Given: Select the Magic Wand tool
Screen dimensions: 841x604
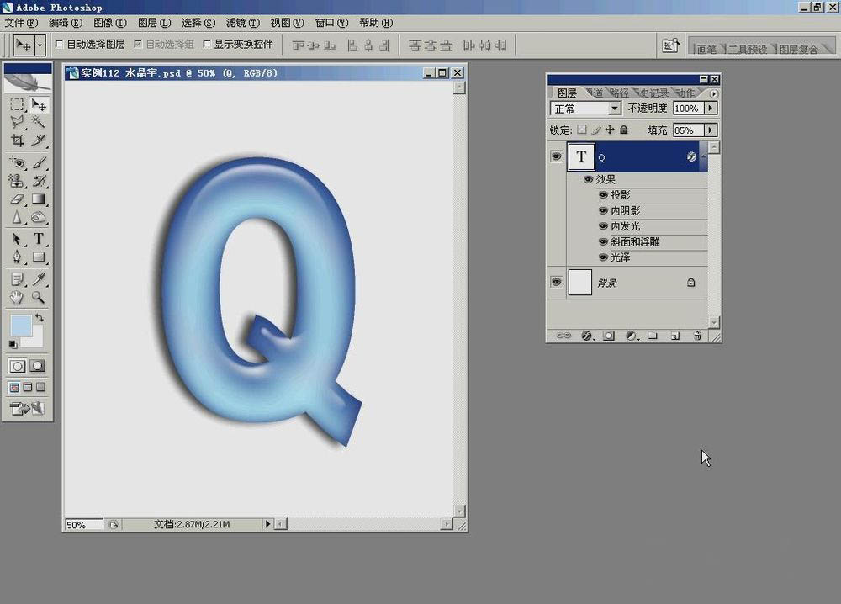Looking at the screenshot, I should point(40,122).
